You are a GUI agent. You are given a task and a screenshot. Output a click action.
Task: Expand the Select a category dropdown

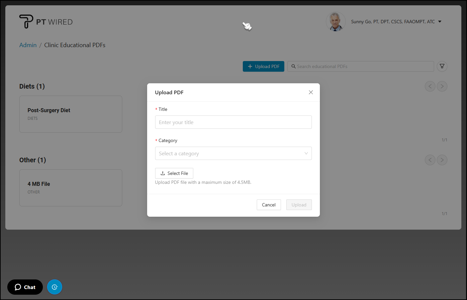pos(233,153)
